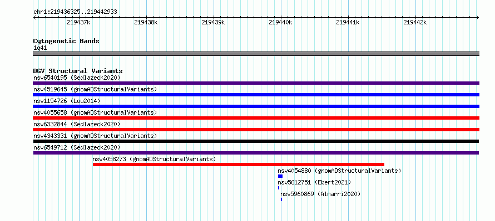
Task: Click the ruler's left arrow end
Action: tap(34, 17)
